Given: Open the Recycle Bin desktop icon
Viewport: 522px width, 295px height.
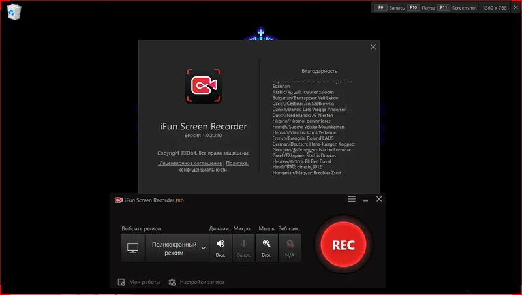Looking at the screenshot, I should (14, 12).
